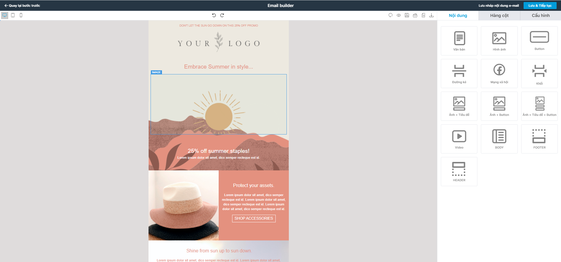Switch to mobile preview mode
The height and width of the screenshot is (262, 561).
click(x=21, y=15)
